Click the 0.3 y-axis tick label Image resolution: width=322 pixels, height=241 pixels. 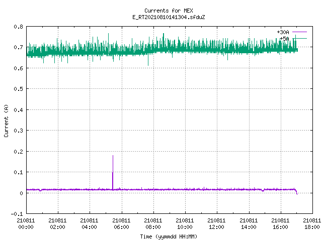(x=18, y=131)
